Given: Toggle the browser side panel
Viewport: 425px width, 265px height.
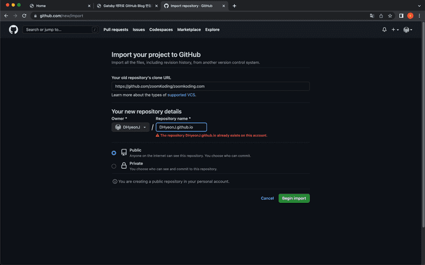Looking at the screenshot, I should coord(401,16).
